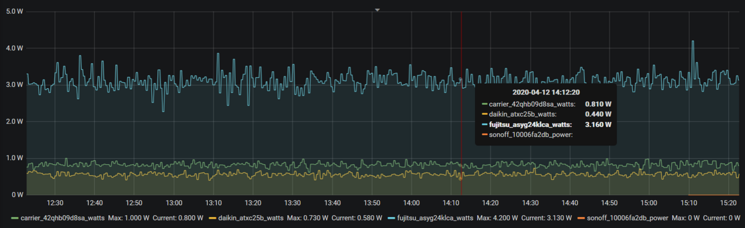Image resolution: width=745 pixels, height=228 pixels.
Task: Click tooltip timestamp 2020-04-12 14:12:20
Action: pos(545,92)
